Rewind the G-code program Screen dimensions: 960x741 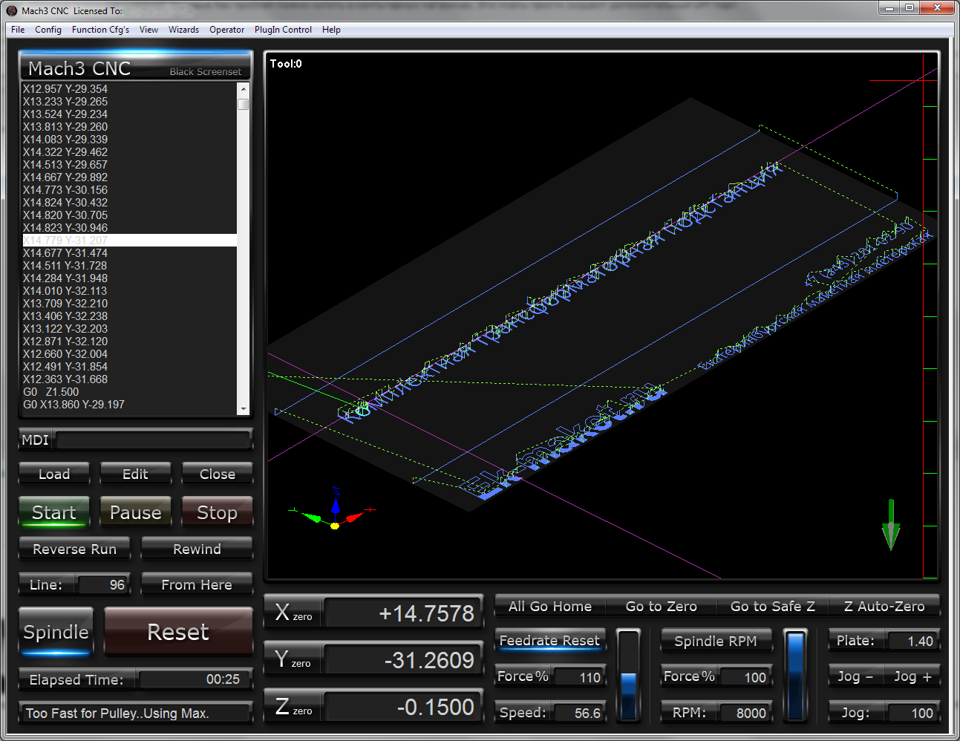[x=197, y=549]
